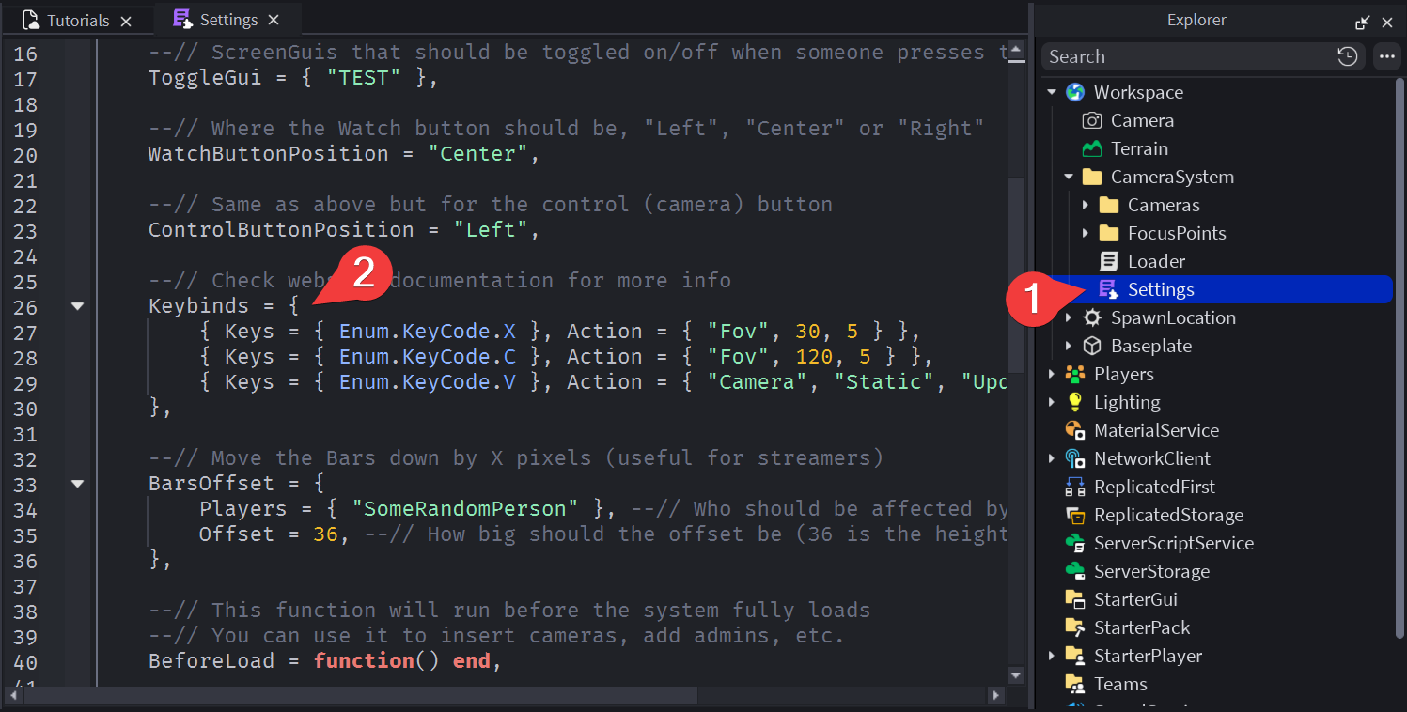Viewport: 1407px width, 712px height.
Task: Click the Explorer search field
Action: [1186, 56]
